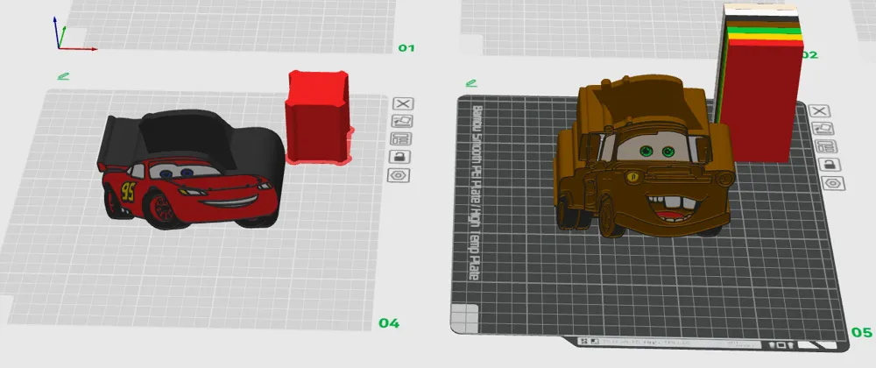Toggle the lock icon on plate 05
The width and height of the screenshot is (876, 368).
[829, 165]
